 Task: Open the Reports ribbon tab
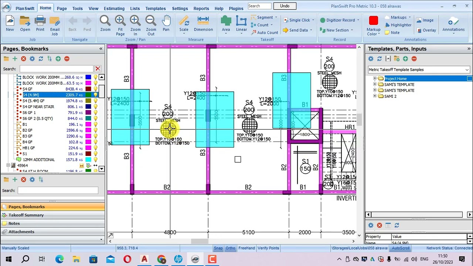tap(201, 8)
